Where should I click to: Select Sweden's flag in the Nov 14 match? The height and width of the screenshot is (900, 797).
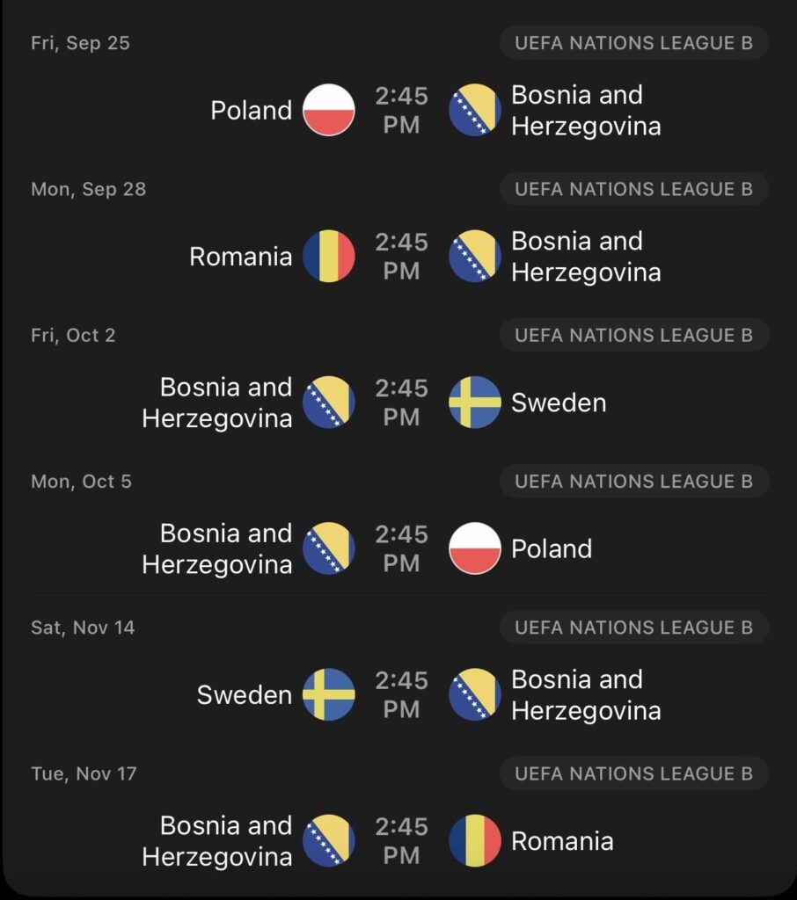coord(329,694)
